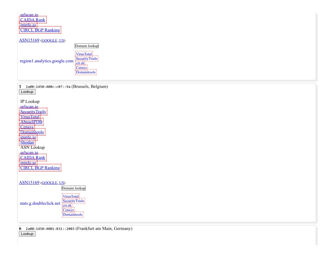Open Domaintools for stats.g.doubleclick.net
The height and width of the screenshot is (257, 333).
(73, 214)
